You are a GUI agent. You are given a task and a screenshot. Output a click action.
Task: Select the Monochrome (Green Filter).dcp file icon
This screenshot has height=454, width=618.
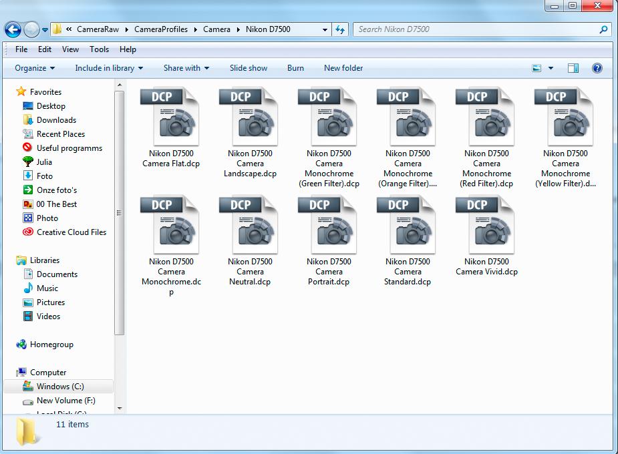coord(327,117)
